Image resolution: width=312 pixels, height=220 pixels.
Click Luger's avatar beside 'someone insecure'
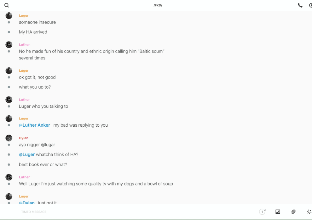[9, 16]
